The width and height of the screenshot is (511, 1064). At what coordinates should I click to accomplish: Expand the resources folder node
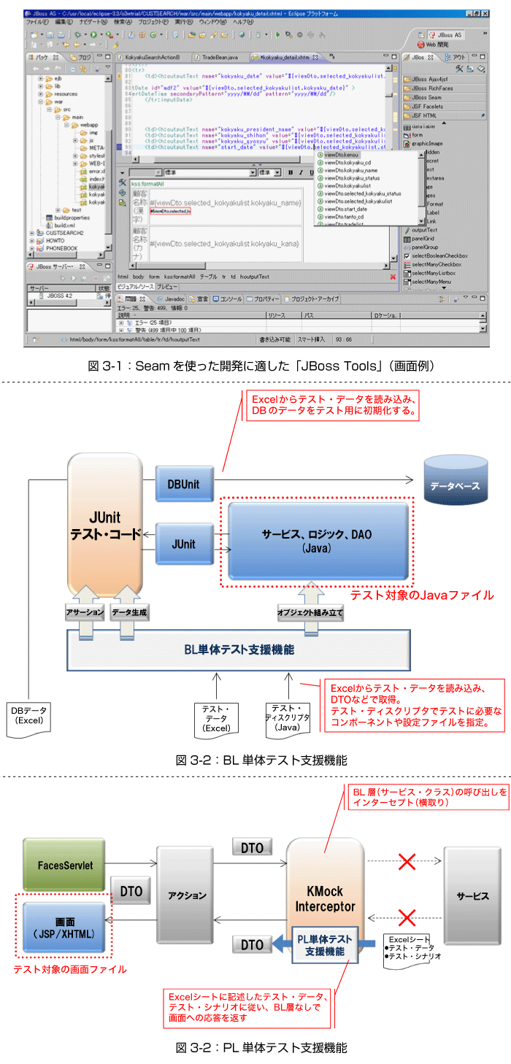coord(40,94)
